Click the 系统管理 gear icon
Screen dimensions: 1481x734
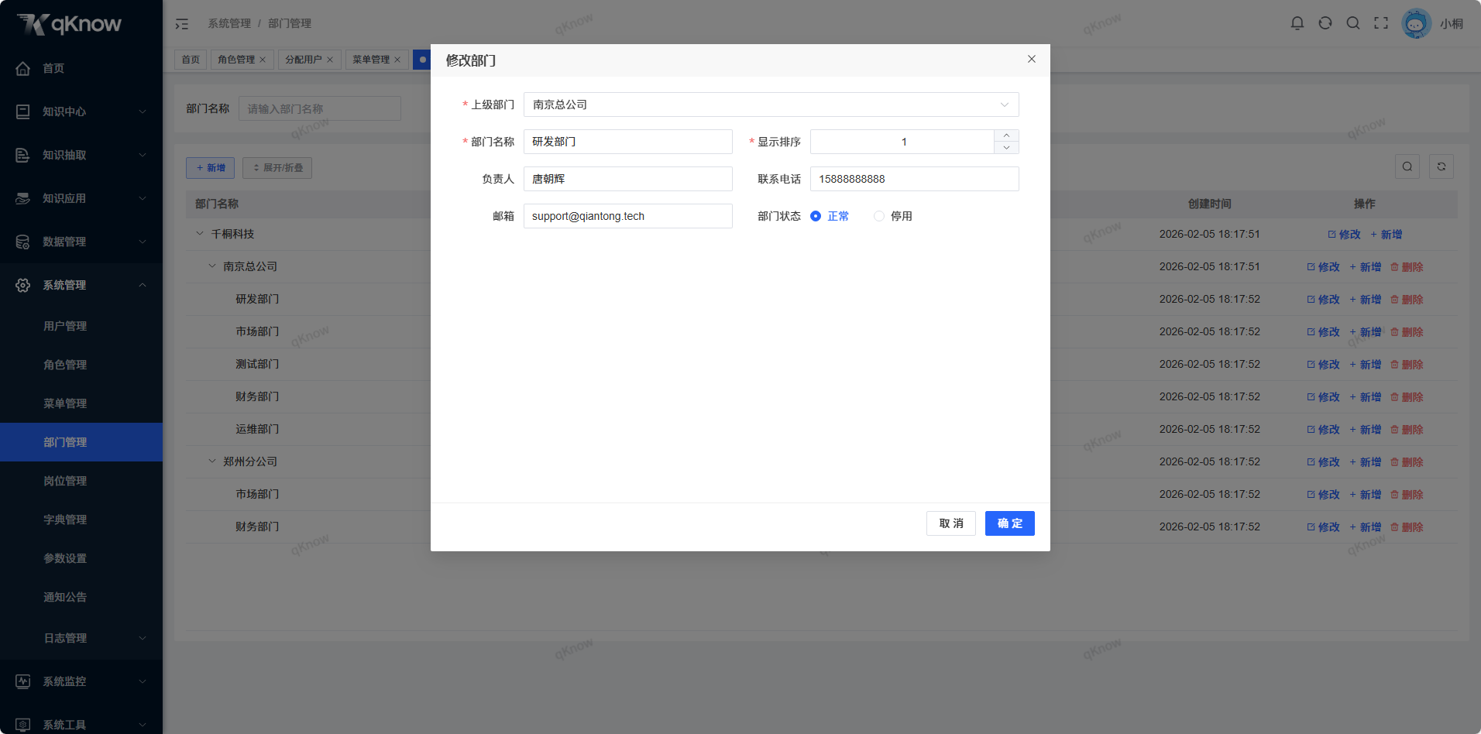tap(23, 285)
